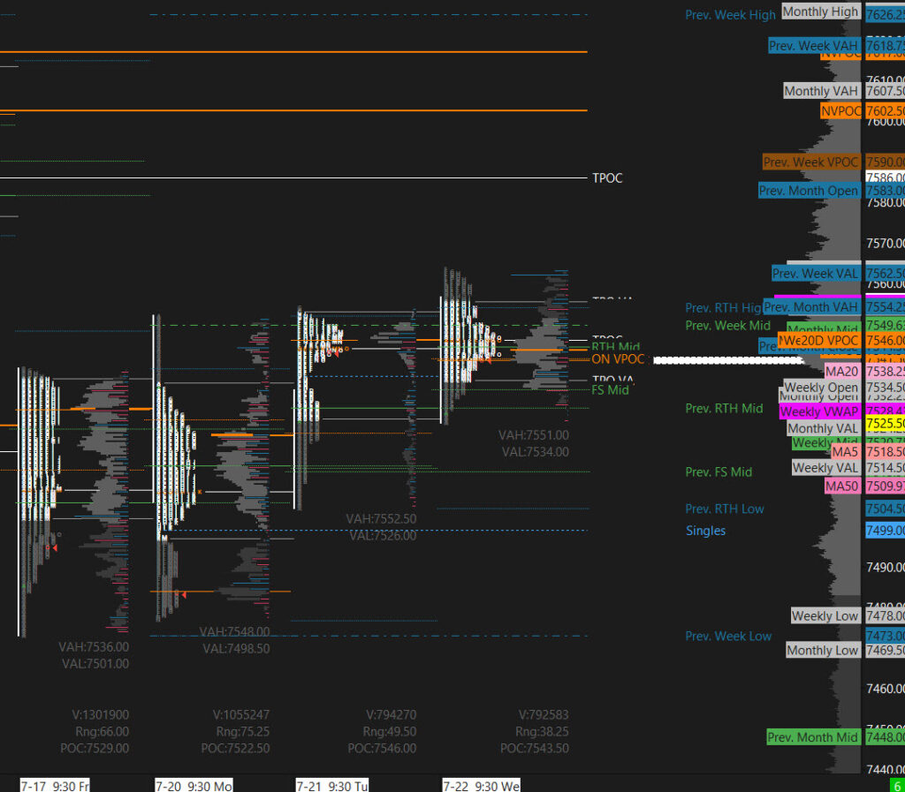Select the 'Prev. FS Mid' green text
Viewport: 905px width, 792px height.
tap(719, 472)
